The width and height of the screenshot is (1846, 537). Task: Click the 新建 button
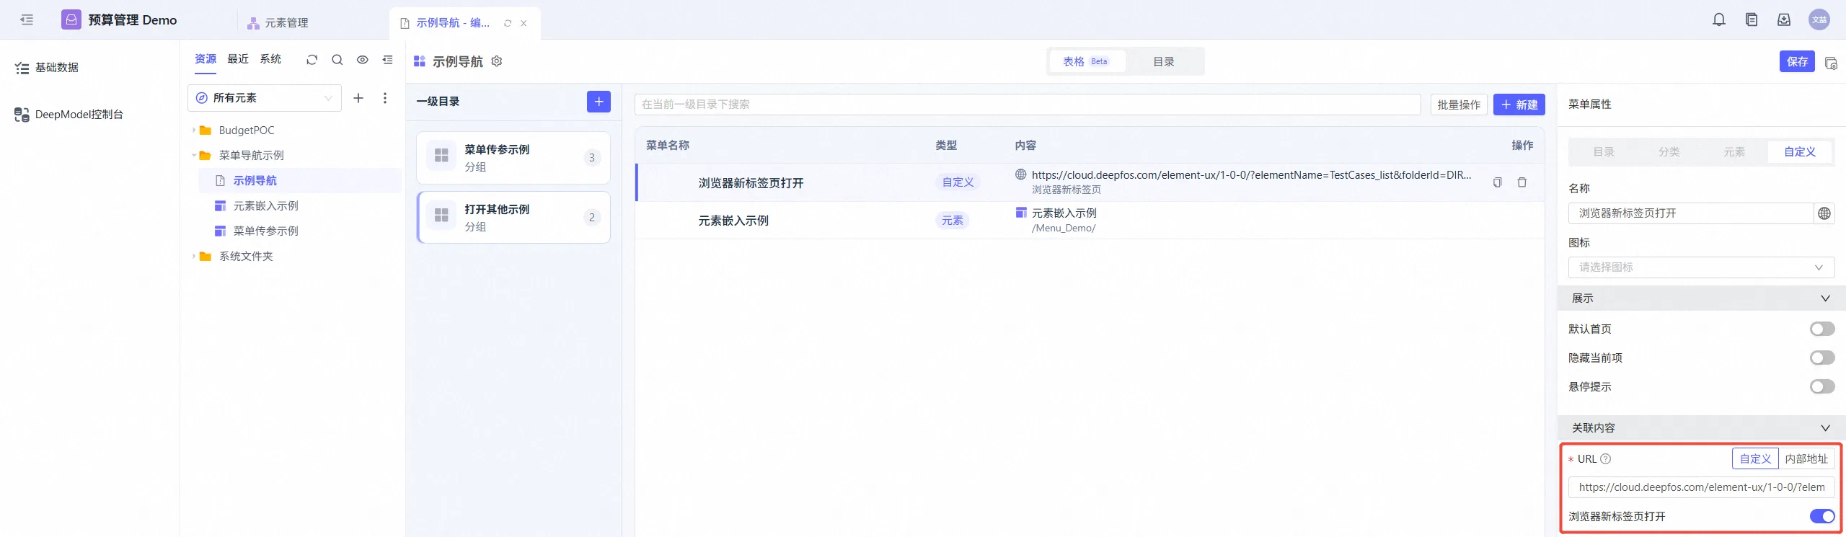tap(1519, 105)
